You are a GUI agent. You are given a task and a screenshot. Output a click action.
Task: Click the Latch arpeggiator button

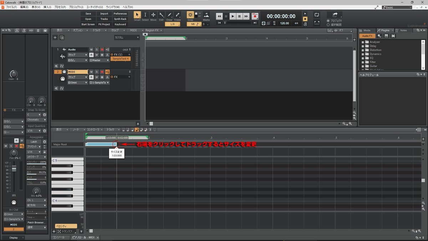pos(34,142)
